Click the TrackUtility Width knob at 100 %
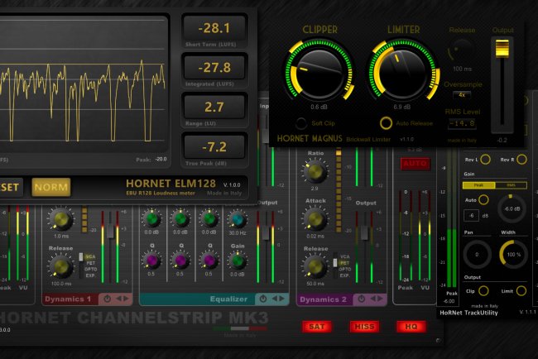The width and height of the screenshot is (538, 359). [513, 255]
